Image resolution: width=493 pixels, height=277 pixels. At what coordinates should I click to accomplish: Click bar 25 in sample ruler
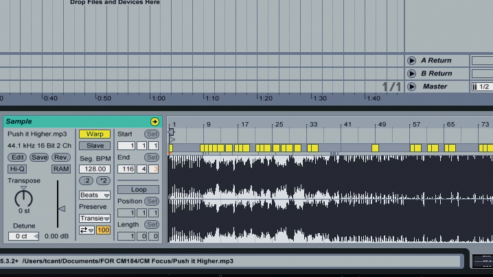click(279, 124)
